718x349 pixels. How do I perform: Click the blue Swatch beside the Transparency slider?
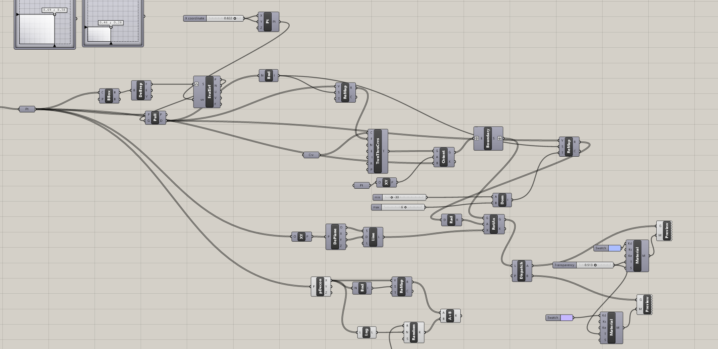(x=614, y=248)
